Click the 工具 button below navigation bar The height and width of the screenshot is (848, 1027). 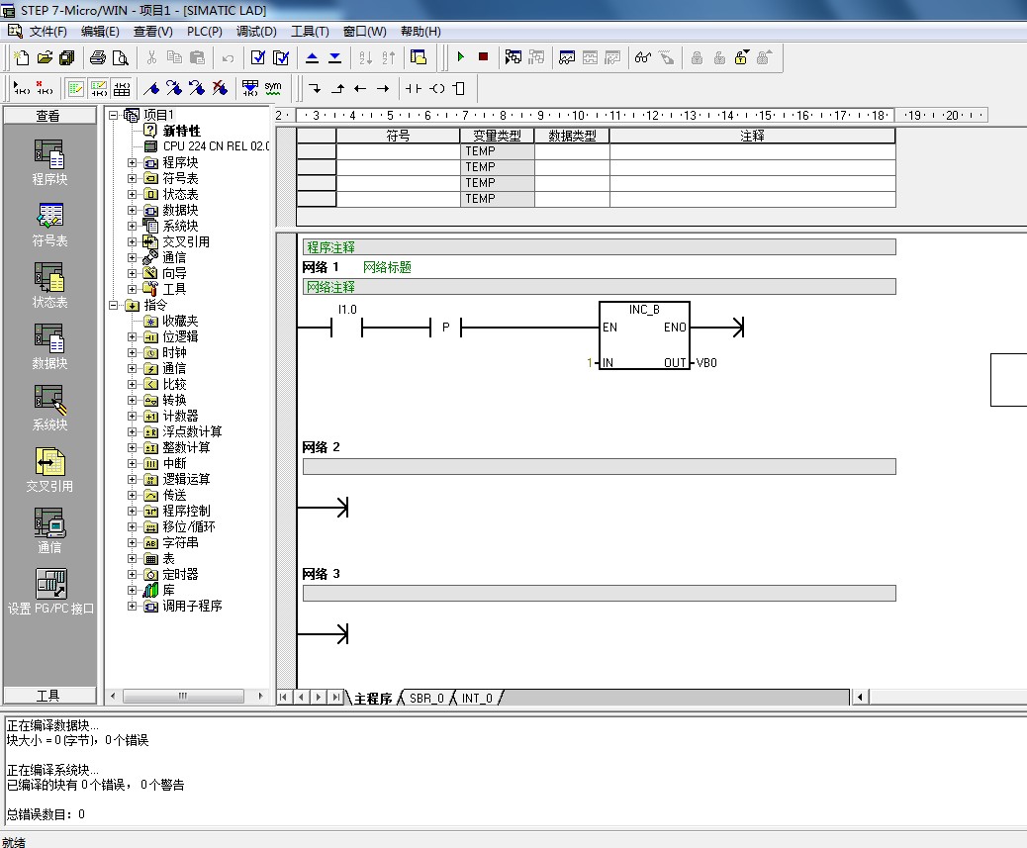click(x=48, y=696)
